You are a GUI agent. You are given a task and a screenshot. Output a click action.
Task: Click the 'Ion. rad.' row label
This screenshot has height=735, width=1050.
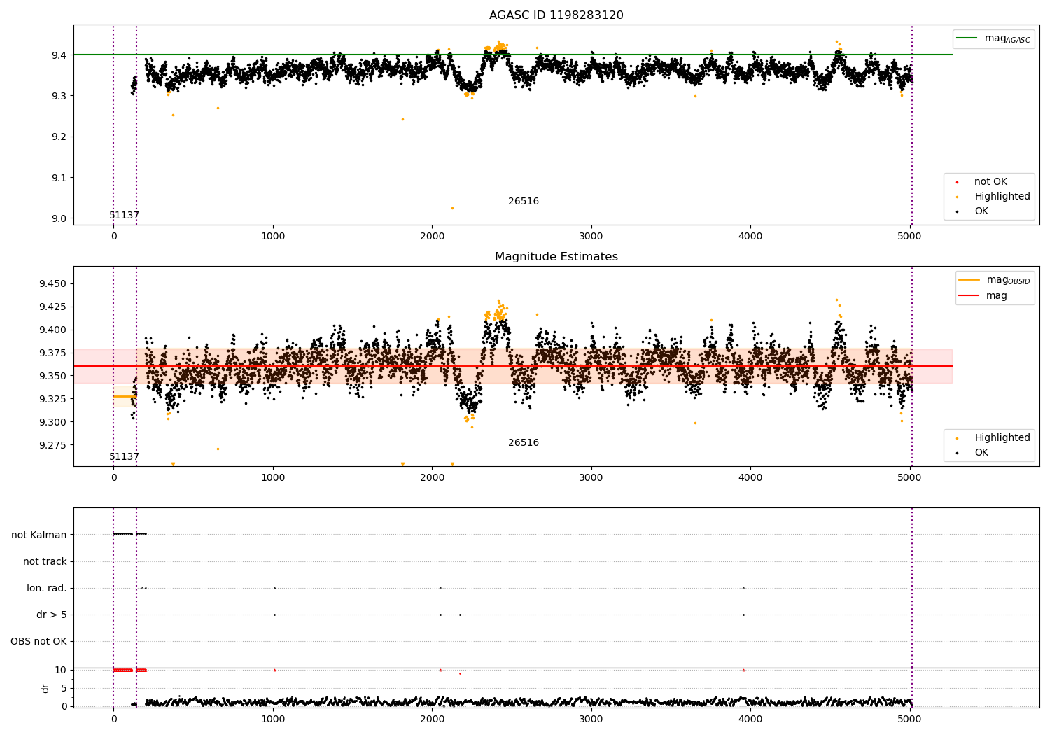click(x=47, y=588)
